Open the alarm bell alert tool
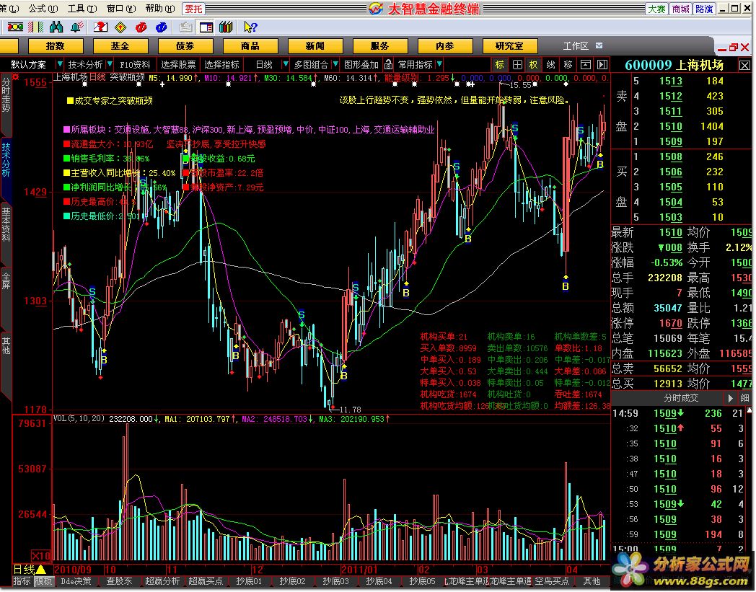The image size is (756, 592). (76, 27)
